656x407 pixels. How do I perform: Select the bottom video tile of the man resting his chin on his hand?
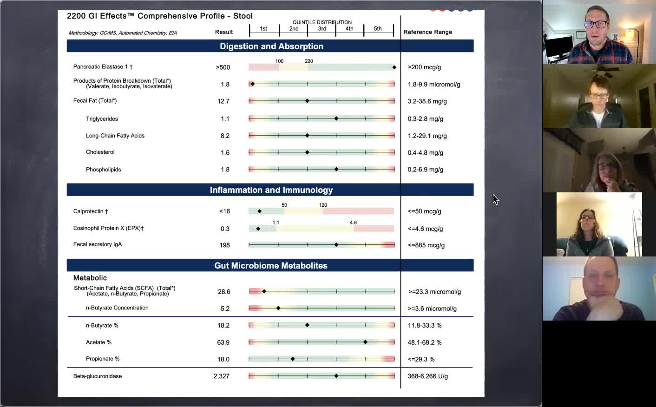(x=599, y=289)
